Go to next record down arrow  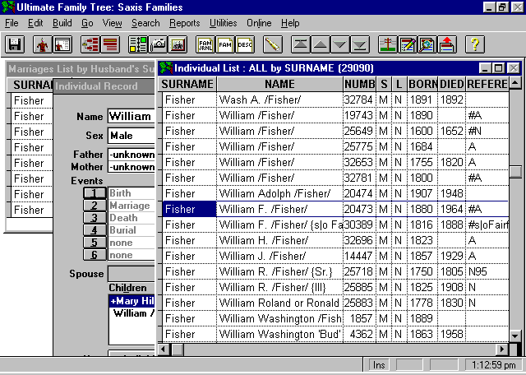340,44
